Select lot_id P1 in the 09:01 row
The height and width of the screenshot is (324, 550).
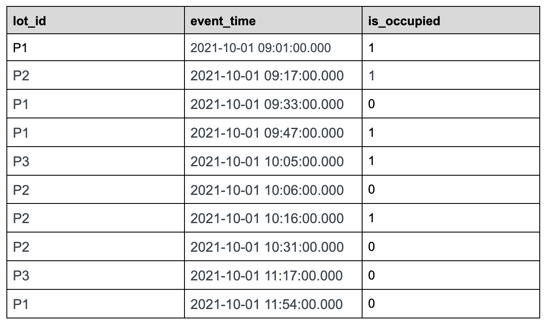[20, 47]
